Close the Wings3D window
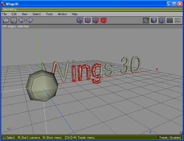This screenshot has height=141, width=184. coord(180,4)
